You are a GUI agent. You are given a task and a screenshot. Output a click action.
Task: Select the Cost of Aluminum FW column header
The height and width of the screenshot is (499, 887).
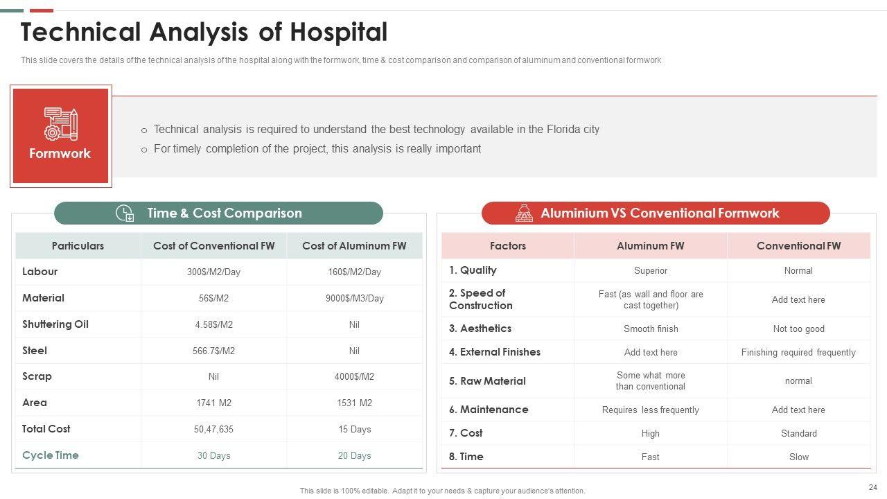[354, 246]
